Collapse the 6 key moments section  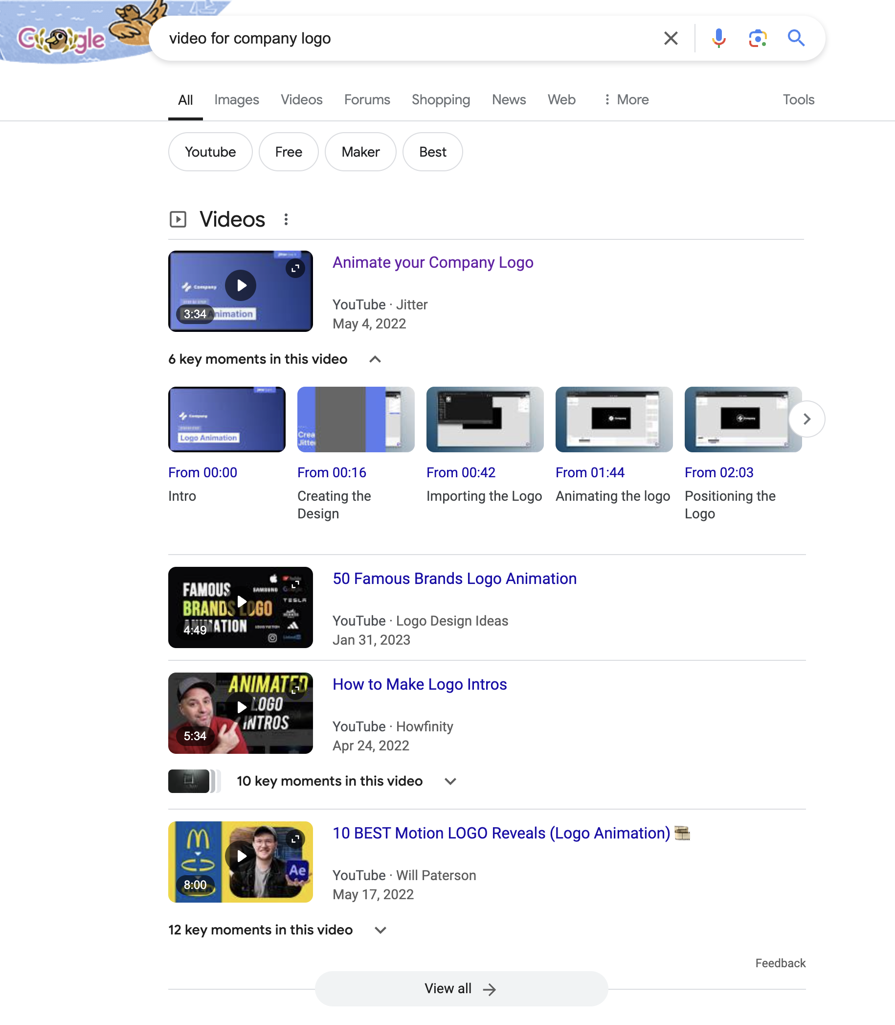coord(375,359)
